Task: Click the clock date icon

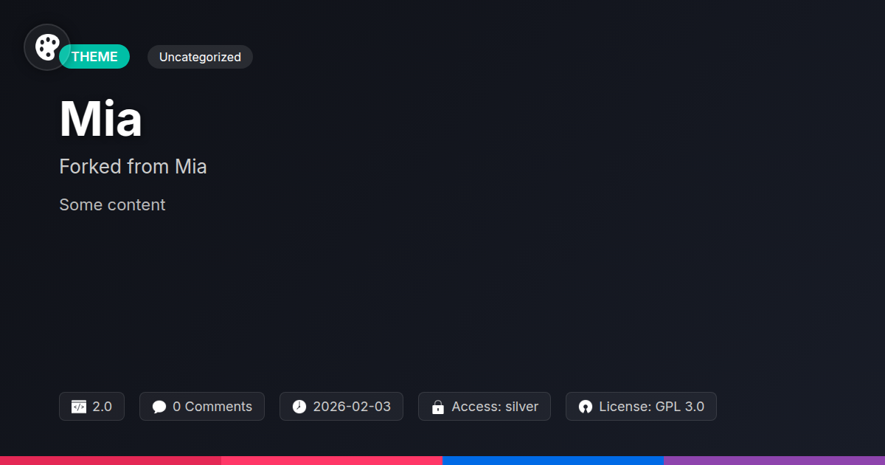Action: click(x=299, y=407)
